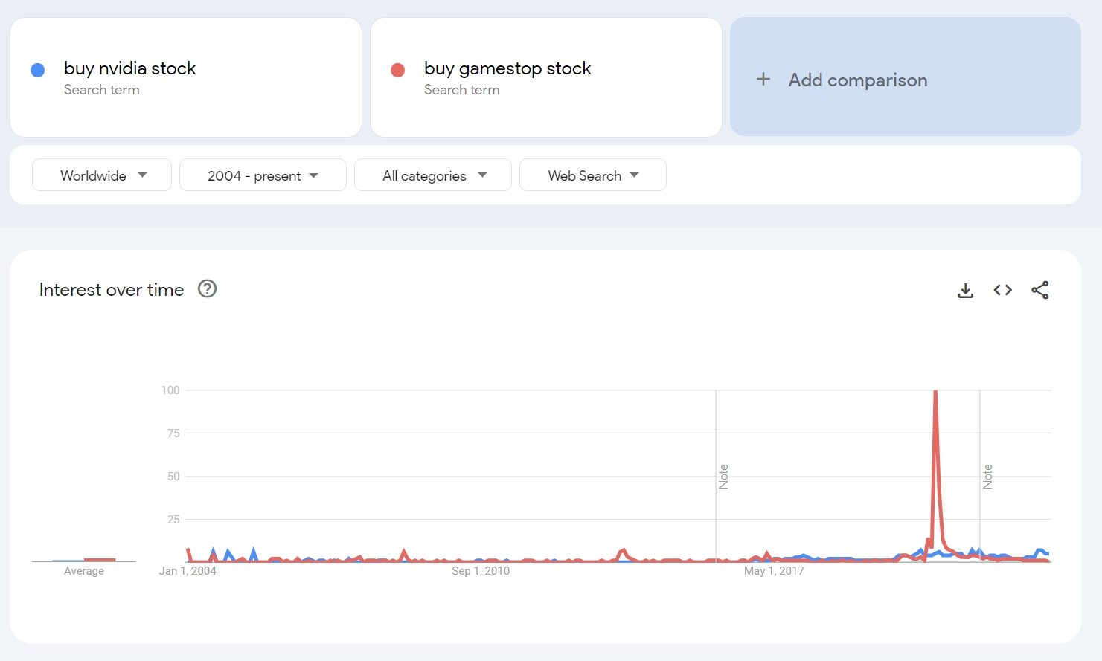Click the blue dot for nvidia term
The height and width of the screenshot is (661, 1102).
[x=38, y=70]
